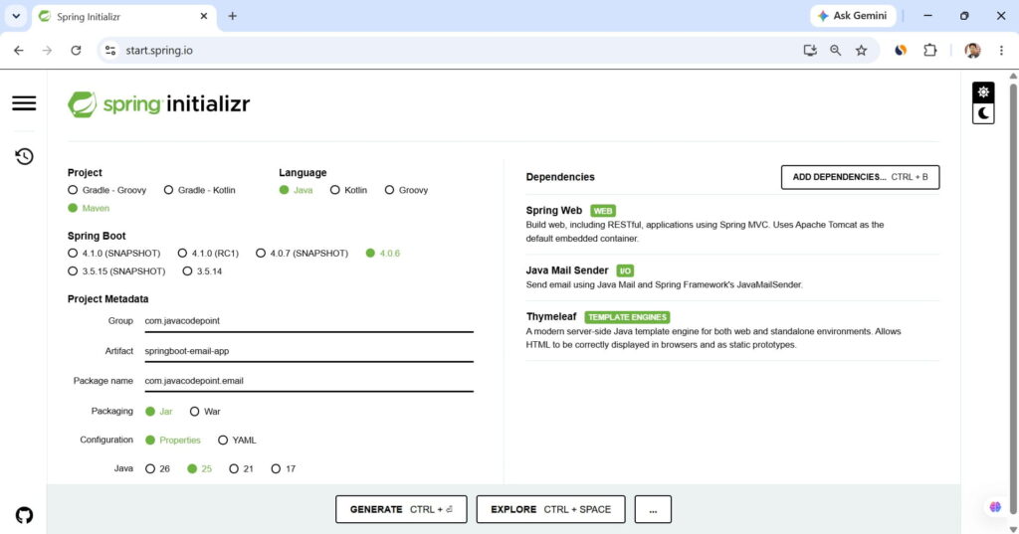
Task: Switch to the dark theme moon icon
Action: click(x=983, y=113)
